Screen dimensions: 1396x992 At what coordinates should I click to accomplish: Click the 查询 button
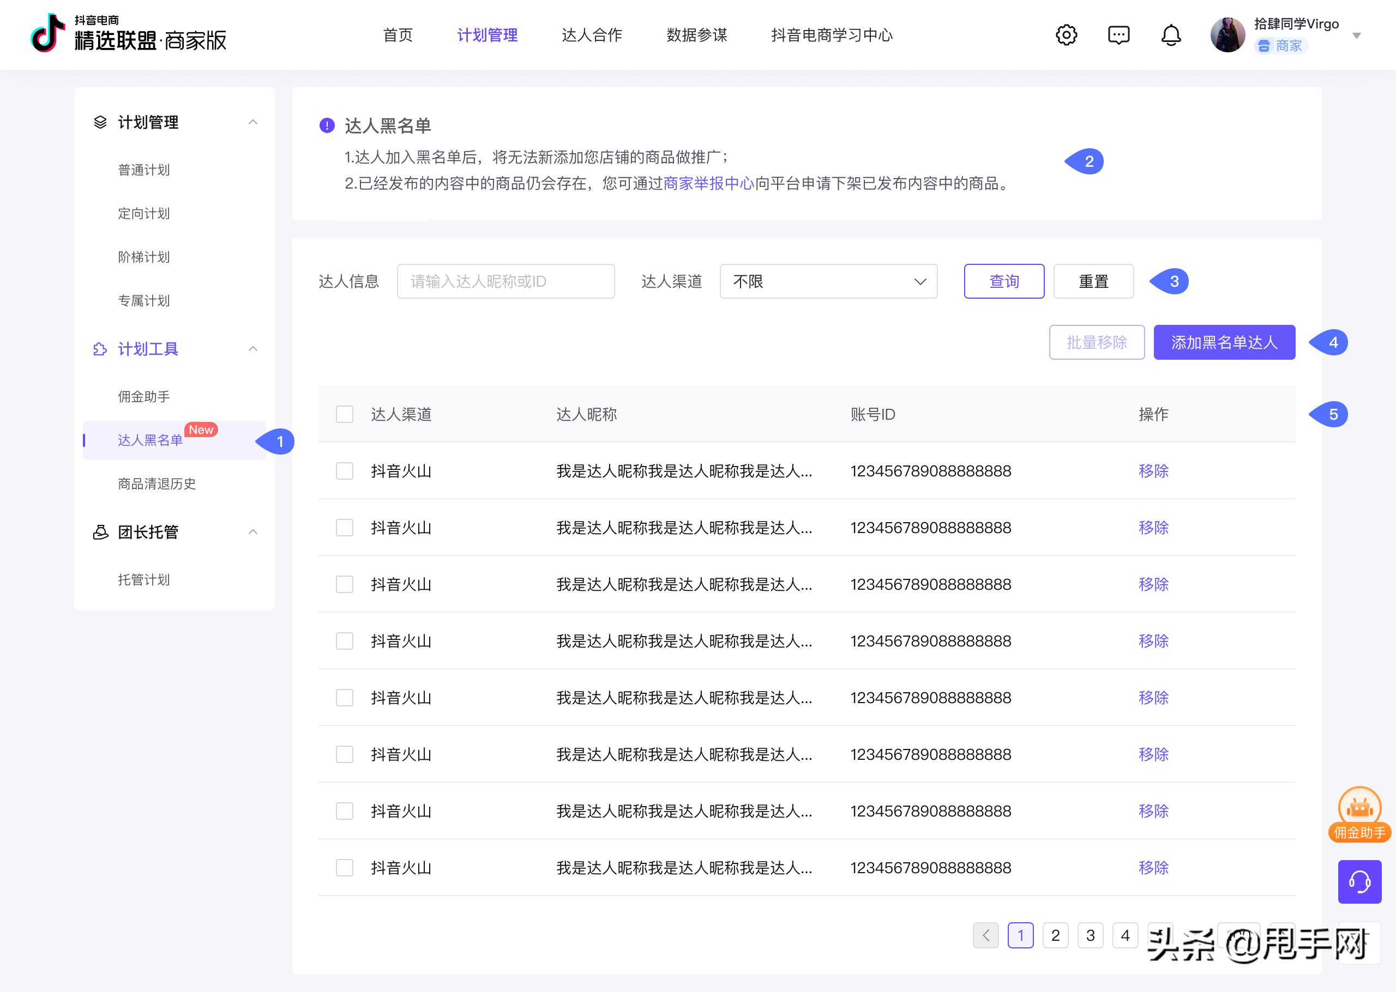point(1004,281)
